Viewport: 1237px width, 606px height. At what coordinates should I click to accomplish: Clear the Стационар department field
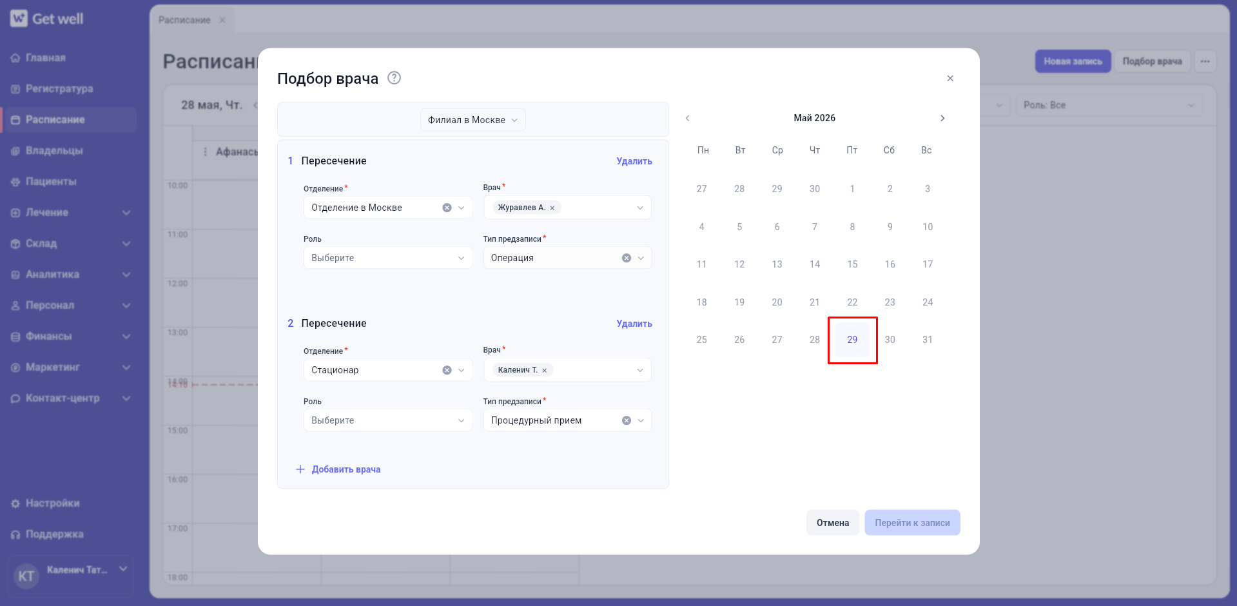point(447,370)
